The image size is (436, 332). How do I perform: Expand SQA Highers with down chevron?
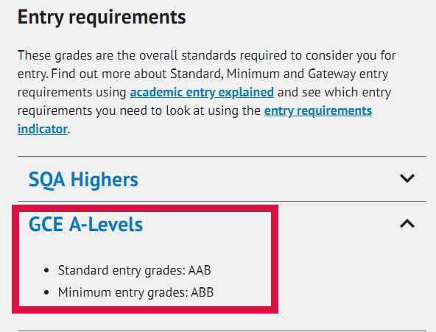[407, 178]
